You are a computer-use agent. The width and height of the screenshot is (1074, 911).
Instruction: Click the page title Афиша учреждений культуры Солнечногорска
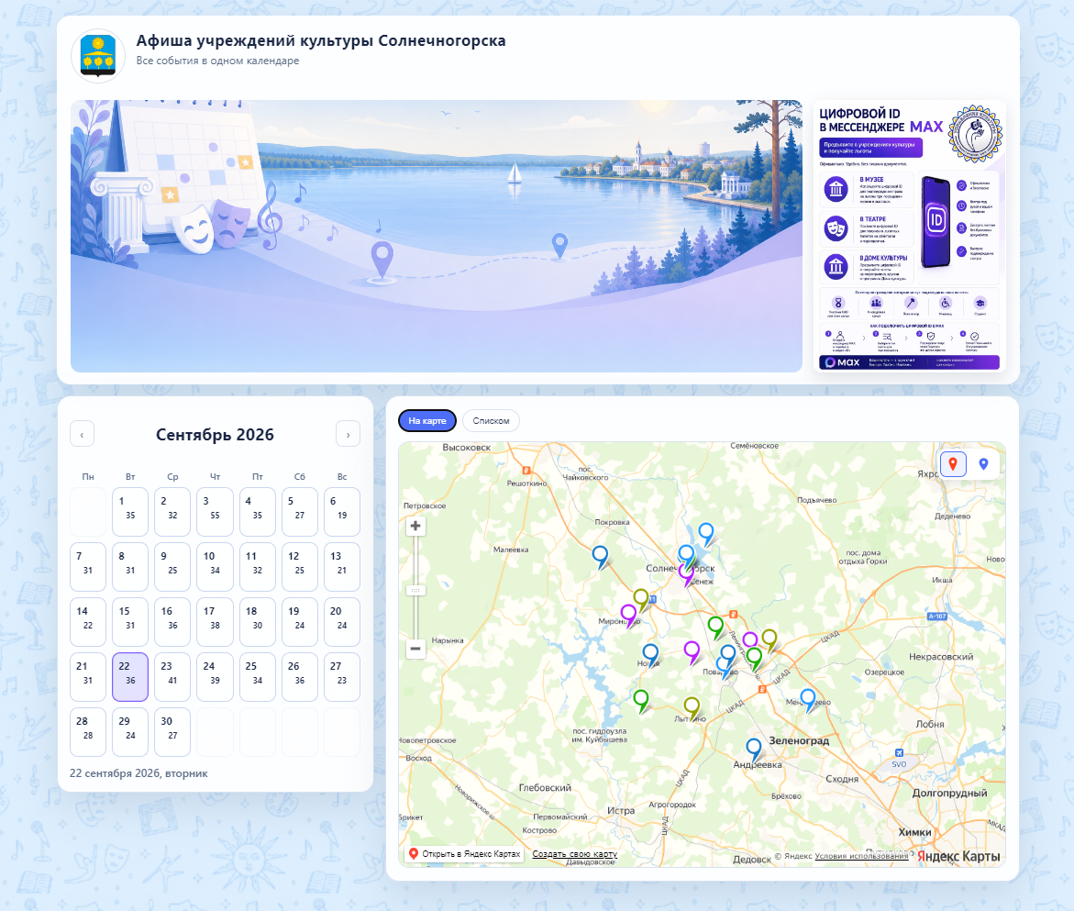(x=321, y=40)
